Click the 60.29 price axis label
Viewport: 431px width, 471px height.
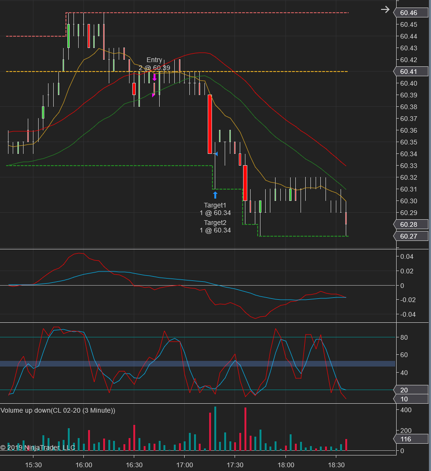(408, 213)
